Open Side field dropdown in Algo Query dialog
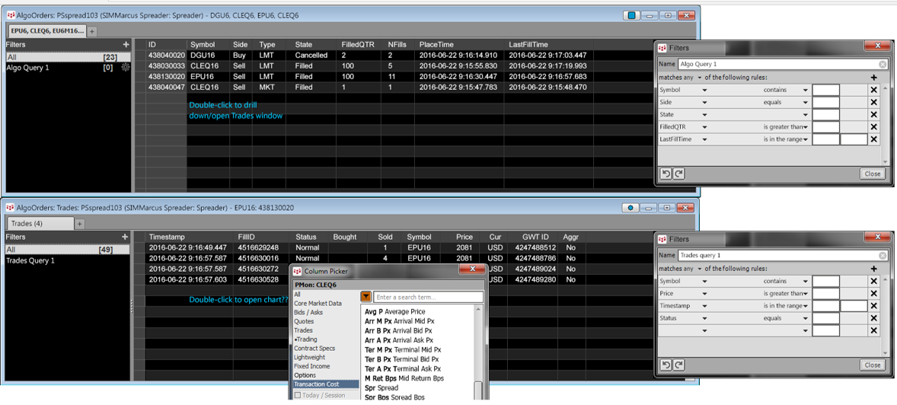Image resolution: width=897 pixels, height=405 pixels. pyautogui.click(x=705, y=103)
